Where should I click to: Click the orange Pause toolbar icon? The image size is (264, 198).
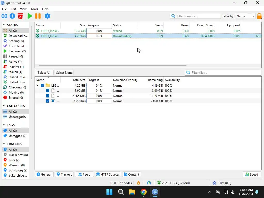tap(38, 16)
